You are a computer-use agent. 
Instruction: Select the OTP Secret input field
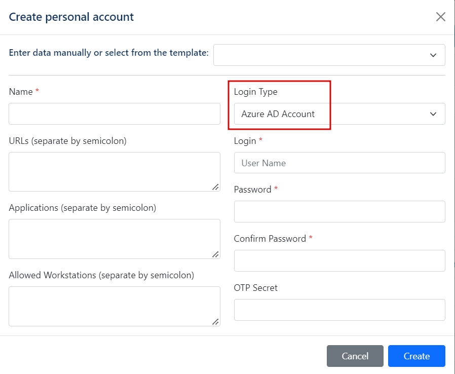339,310
